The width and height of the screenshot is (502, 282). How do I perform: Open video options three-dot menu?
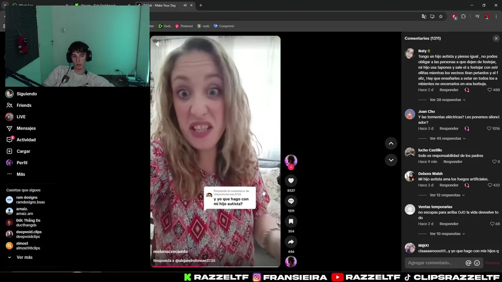[272, 44]
